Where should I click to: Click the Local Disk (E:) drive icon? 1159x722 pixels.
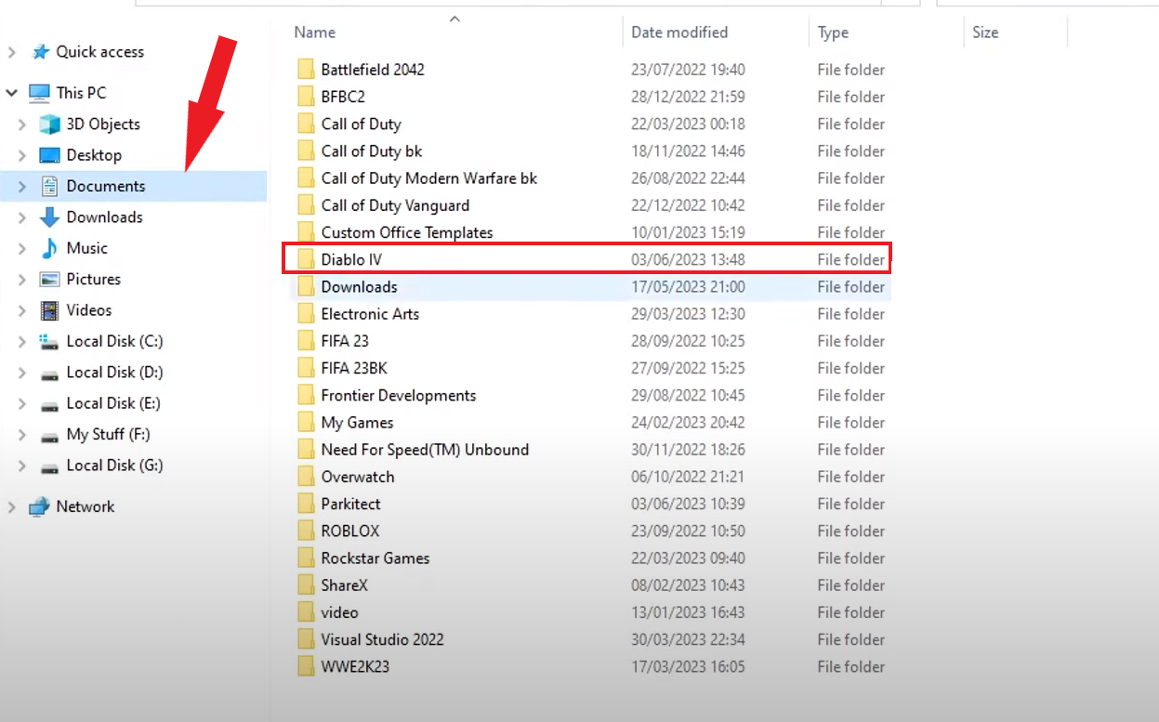49,404
